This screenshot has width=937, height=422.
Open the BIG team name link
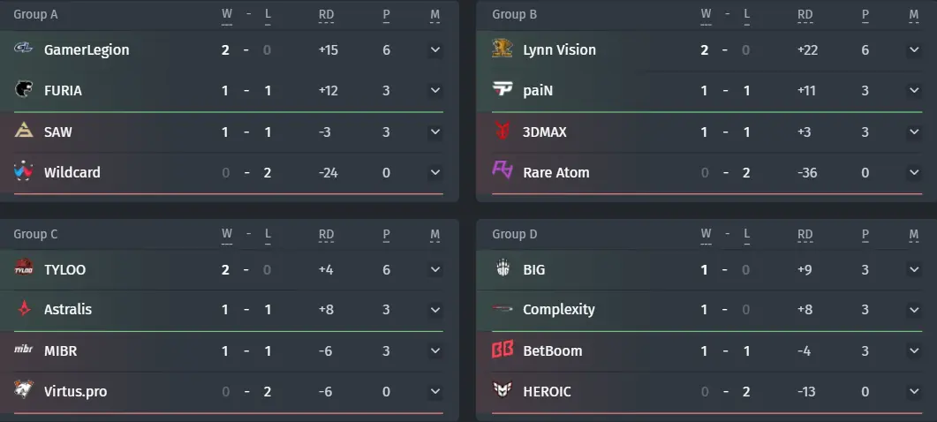(533, 269)
